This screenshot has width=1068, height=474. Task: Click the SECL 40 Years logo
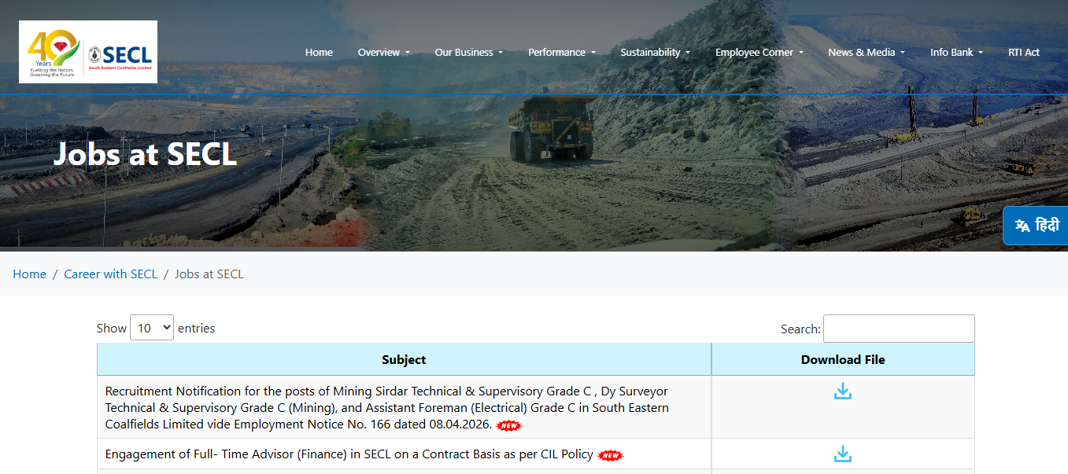coord(87,52)
